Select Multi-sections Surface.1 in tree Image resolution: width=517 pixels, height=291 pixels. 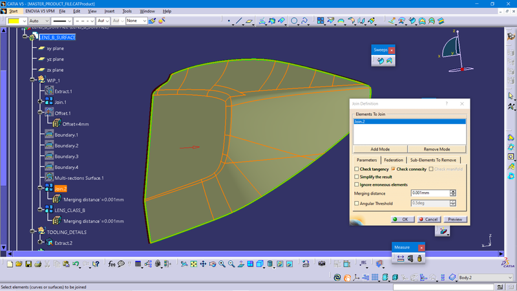pyautogui.click(x=79, y=178)
